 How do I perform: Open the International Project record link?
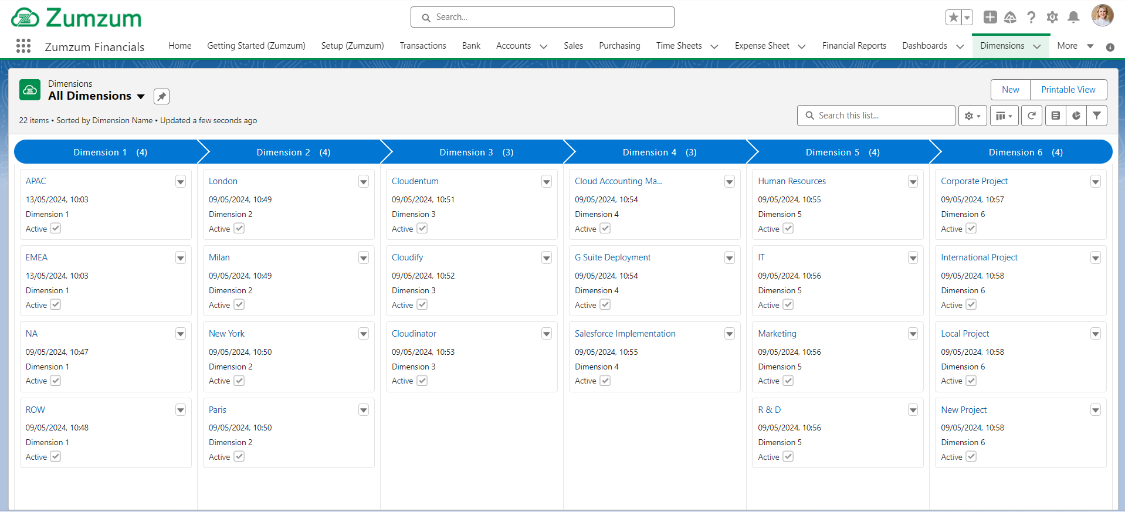(979, 257)
